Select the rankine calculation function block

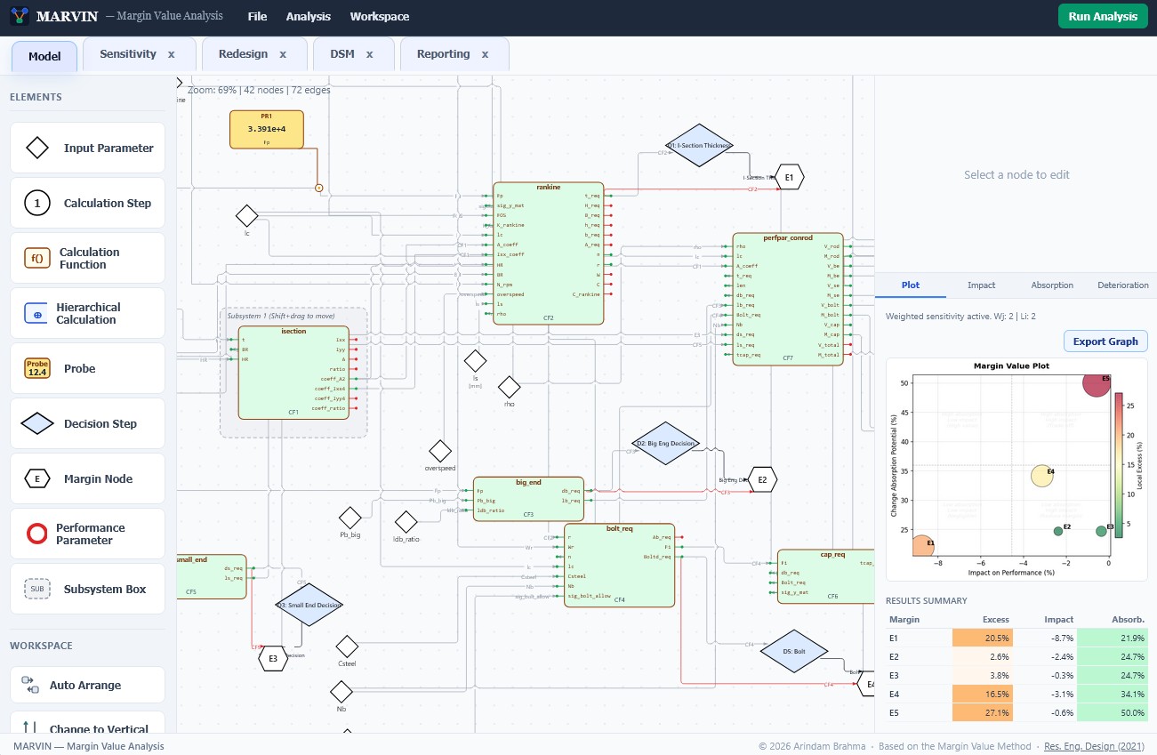tap(549, 253)
